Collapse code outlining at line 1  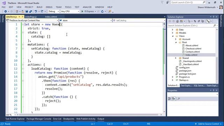[23, 24]
